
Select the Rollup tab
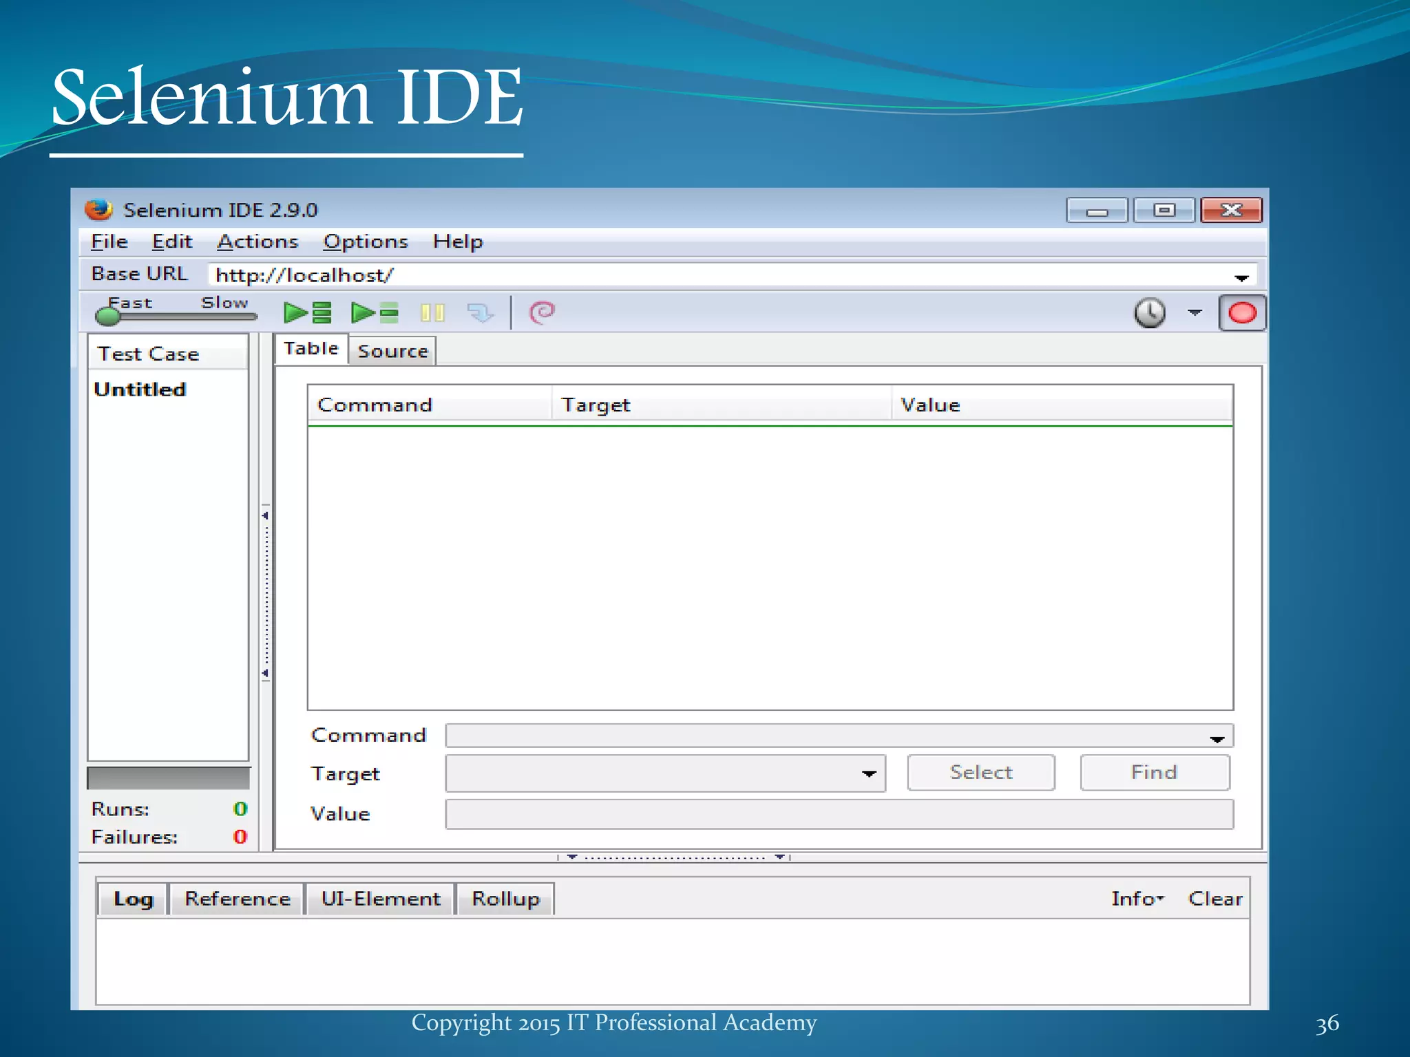click(x=505, y=899)
